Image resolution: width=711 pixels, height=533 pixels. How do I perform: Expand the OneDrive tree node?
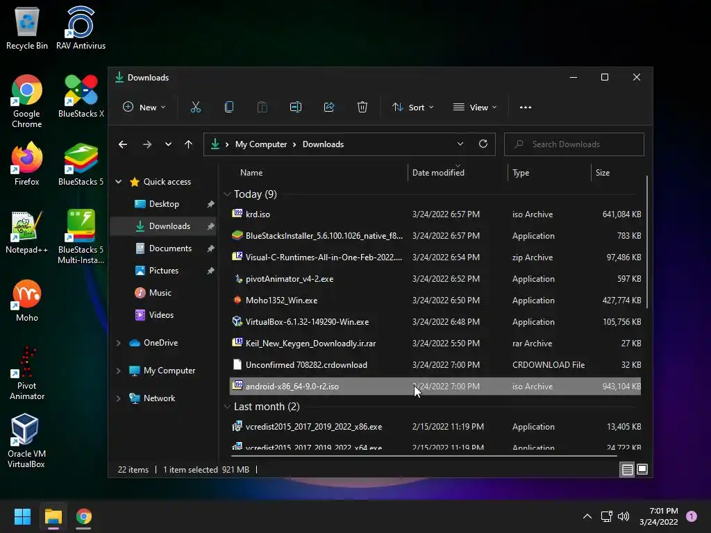(x=118, y=343)
